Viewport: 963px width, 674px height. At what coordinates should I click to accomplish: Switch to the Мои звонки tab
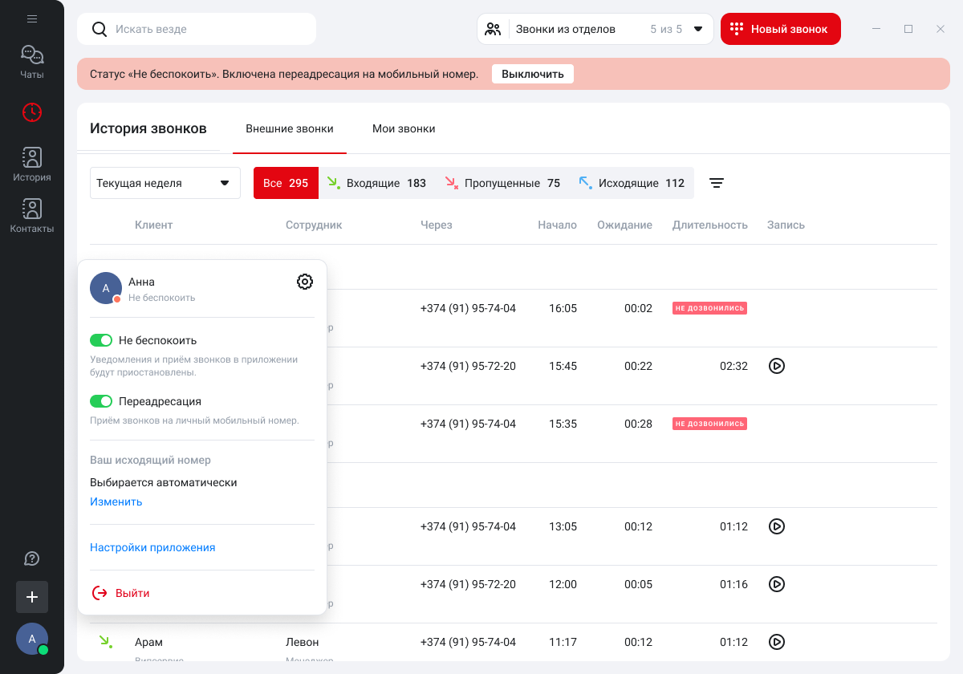pos(404,128)
